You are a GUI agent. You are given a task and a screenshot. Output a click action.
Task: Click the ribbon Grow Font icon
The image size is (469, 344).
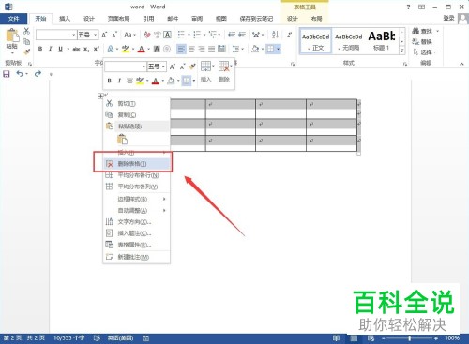(104, 35)
